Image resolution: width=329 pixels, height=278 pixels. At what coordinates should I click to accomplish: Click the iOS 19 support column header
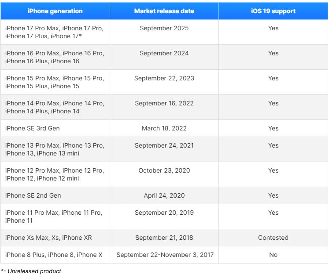click(x=273, y=11)
